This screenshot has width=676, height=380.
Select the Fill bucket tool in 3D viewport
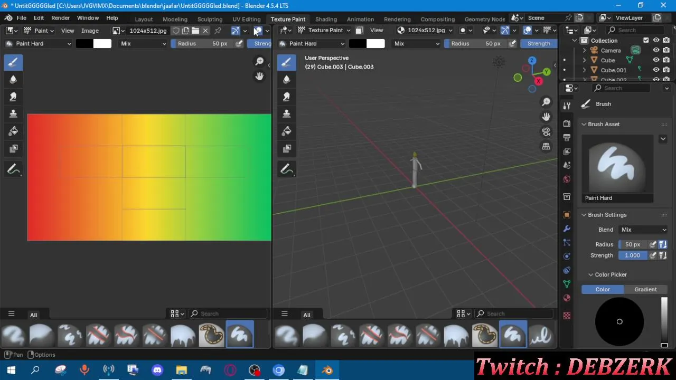coord(286,131)
